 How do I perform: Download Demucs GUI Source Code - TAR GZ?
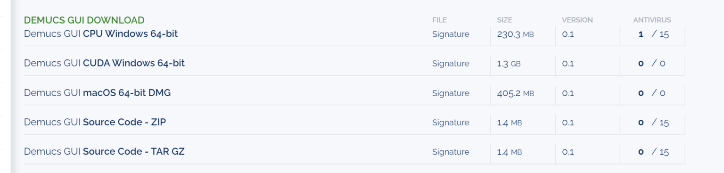pyautogui.click(x=104, y=151)
